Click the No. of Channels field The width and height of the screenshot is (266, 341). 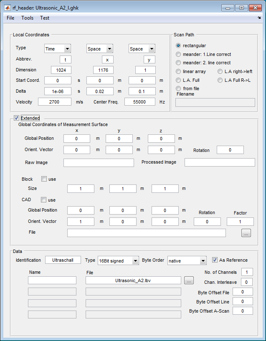click(247, 272)
